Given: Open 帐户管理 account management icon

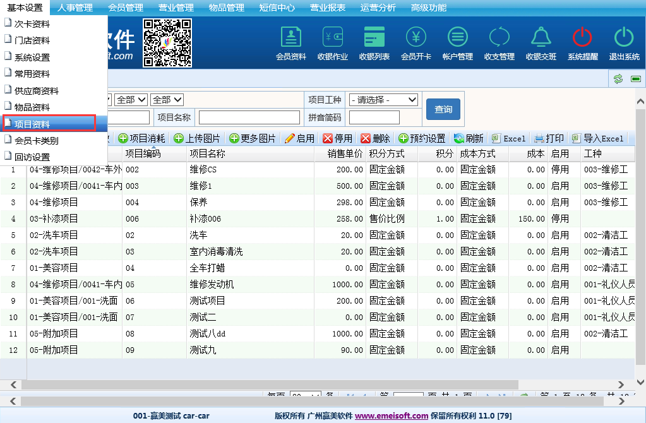Looking at the screenshot, I should click(x=457, y=42).
